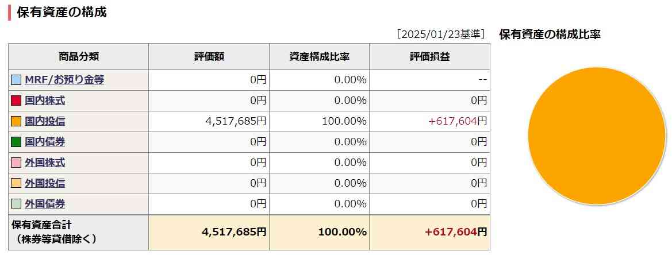Image resolution: width=672 pixels, height=255 pixels.
Task: Click the 商品分類 column header
Action: (x=78, y=56)
